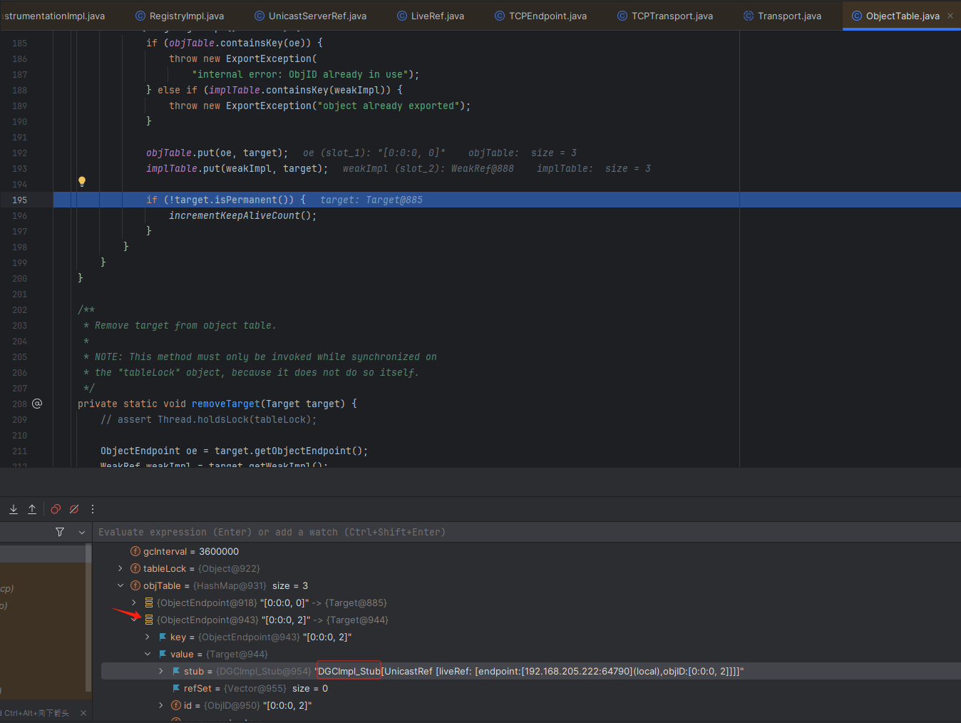Click the removeTarget method name
The height and width of the screenshot is (723, 961).
(x=226, y=404)
